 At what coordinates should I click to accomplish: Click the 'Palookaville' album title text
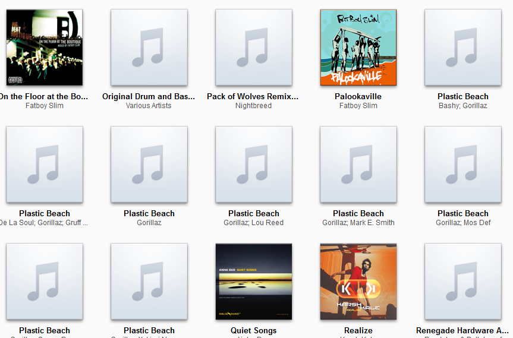click(358, 96)
